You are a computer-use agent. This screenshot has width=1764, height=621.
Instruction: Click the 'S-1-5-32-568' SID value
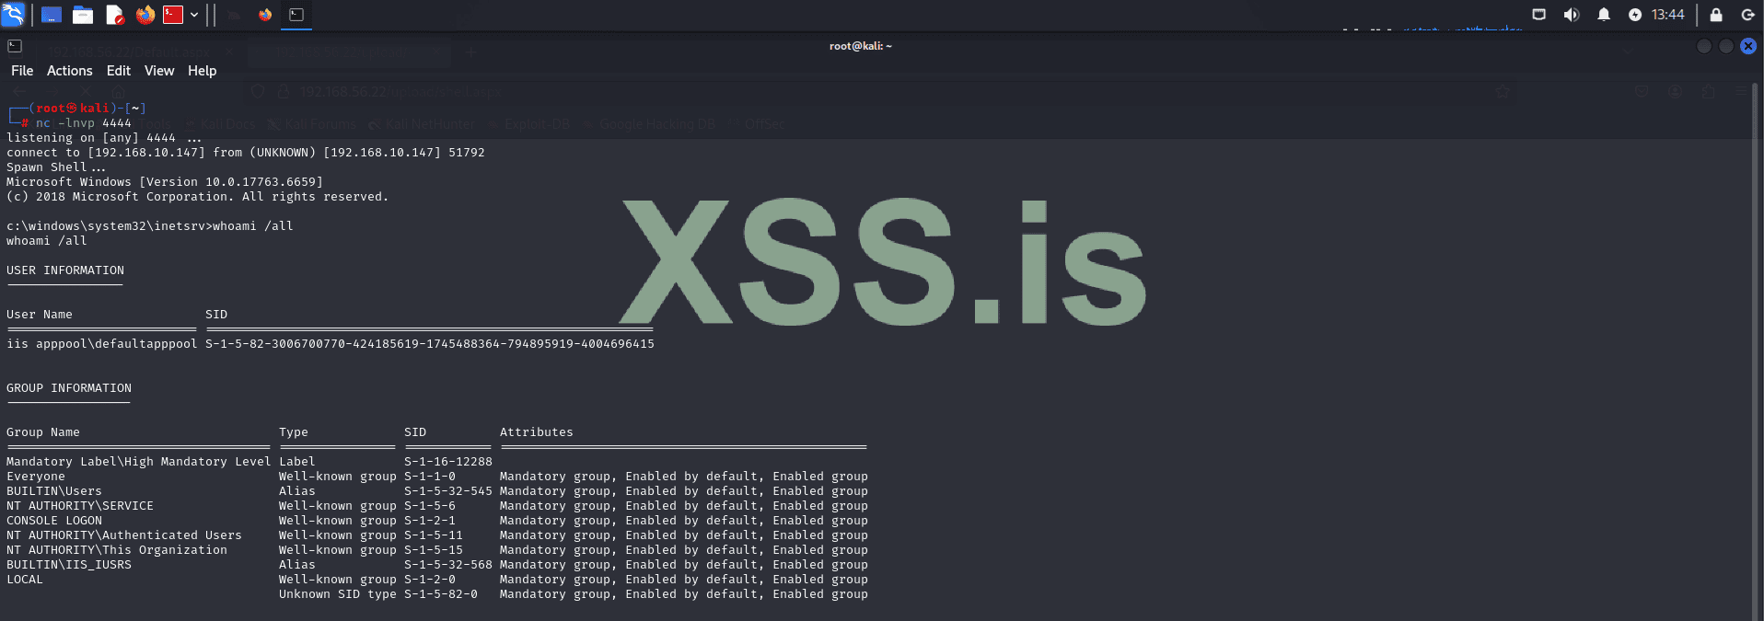tap(448, 565)
